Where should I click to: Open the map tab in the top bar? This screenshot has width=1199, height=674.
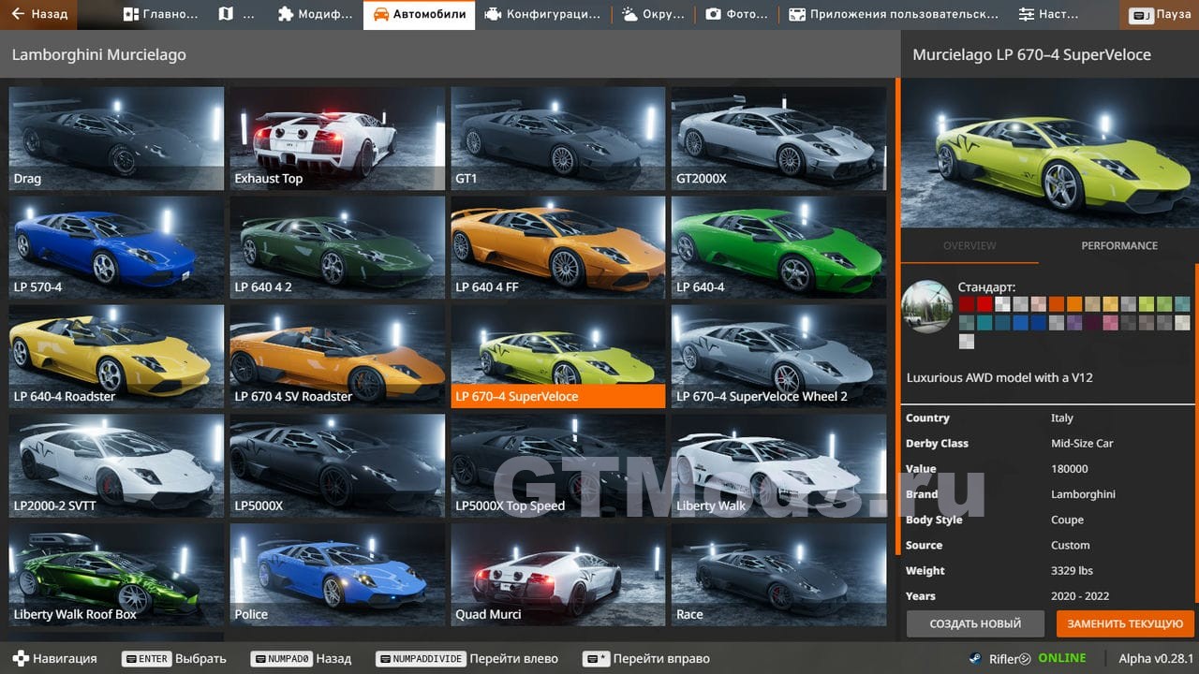236,14
